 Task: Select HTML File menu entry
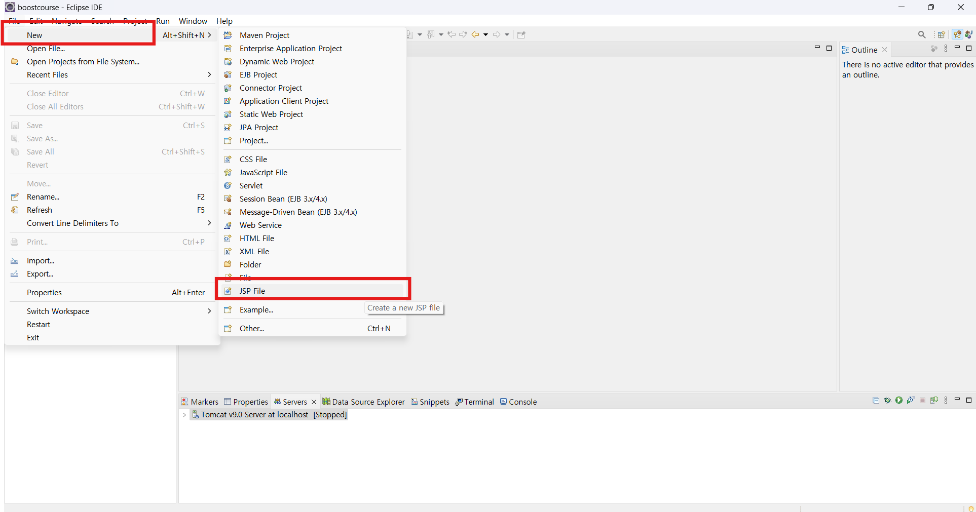pos(312,239)
